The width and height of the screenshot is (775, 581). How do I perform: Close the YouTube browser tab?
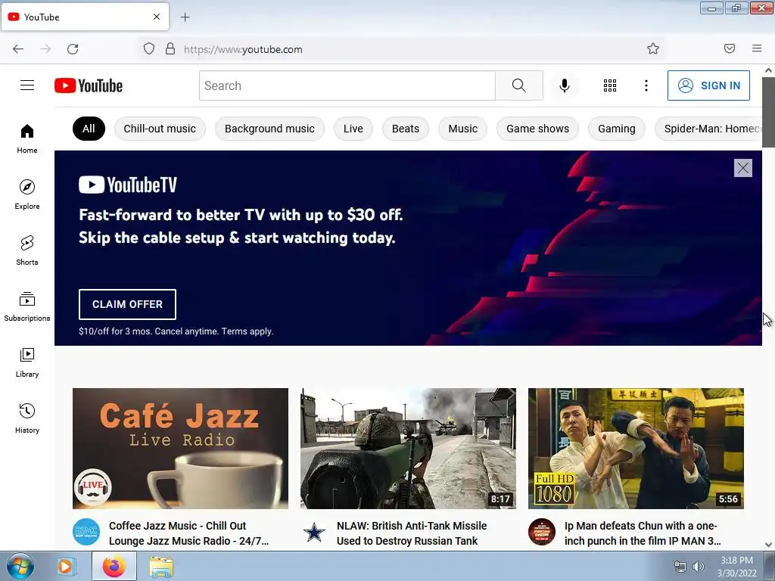click(157, 17)
